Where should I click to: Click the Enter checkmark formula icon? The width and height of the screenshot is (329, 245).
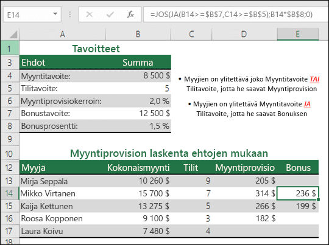110,15
